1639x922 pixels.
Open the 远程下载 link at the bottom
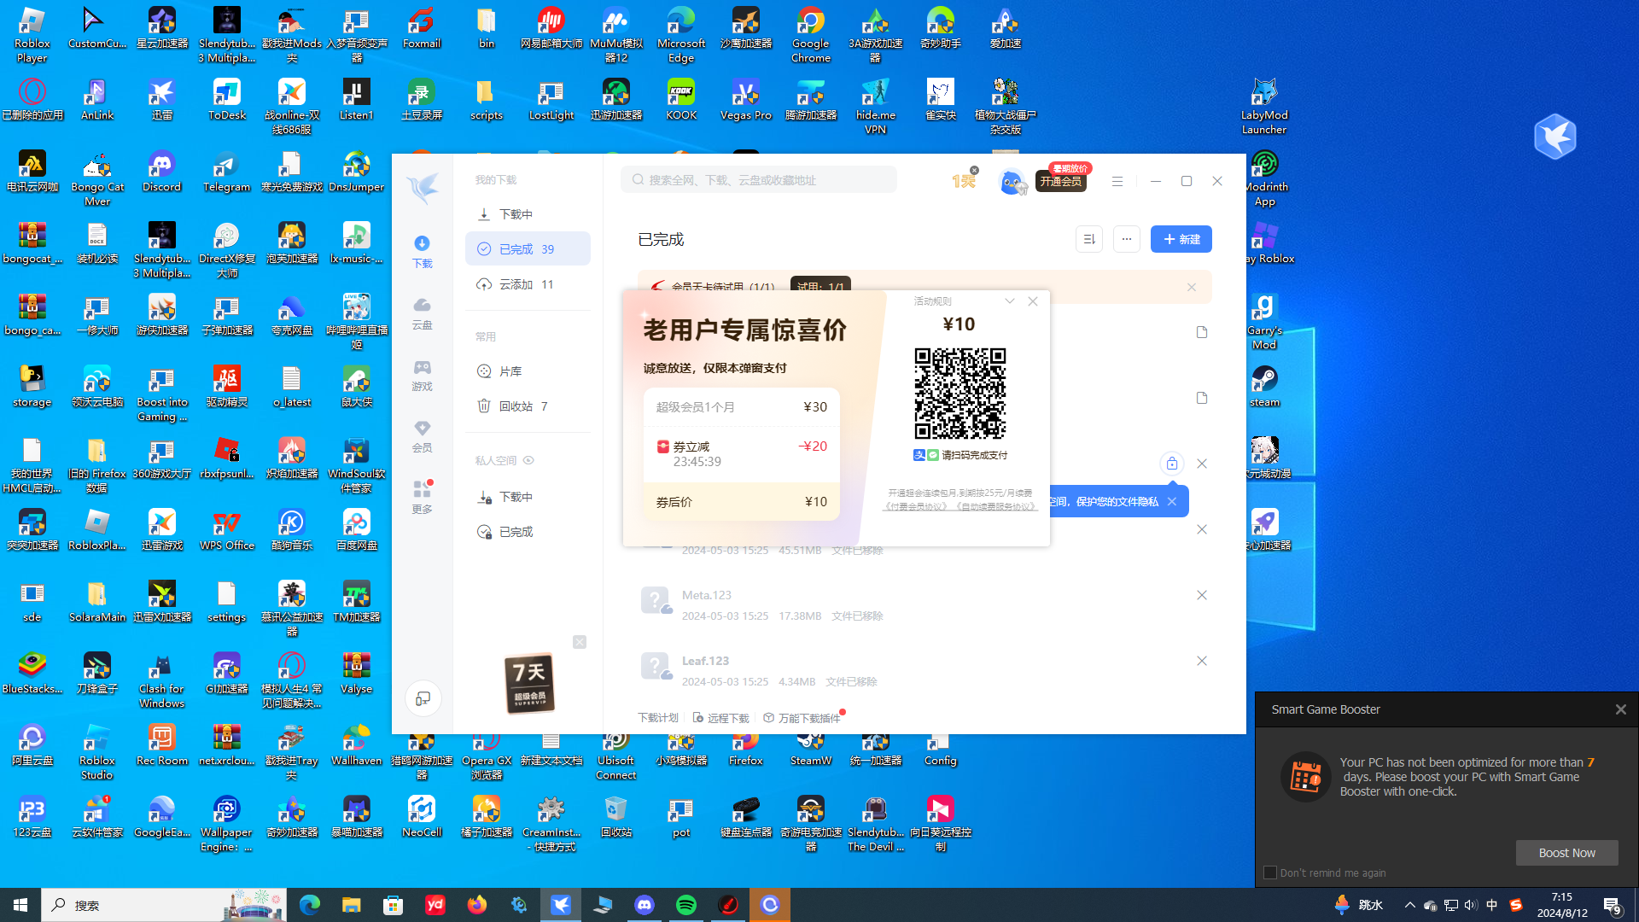721,718
